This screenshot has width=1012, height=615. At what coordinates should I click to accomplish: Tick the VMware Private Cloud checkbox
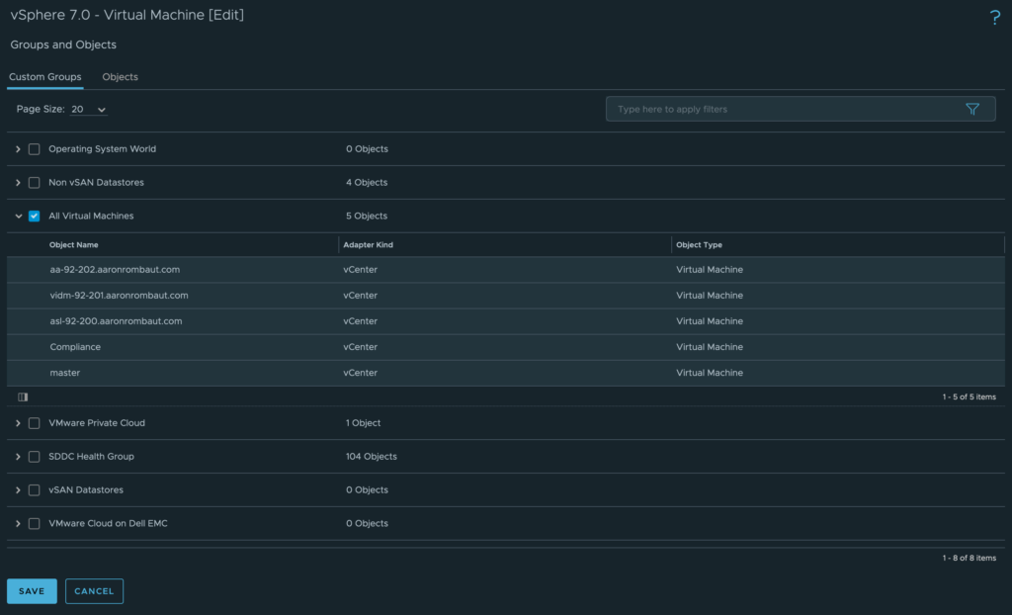pyautogui.click(x=35, y=423)
